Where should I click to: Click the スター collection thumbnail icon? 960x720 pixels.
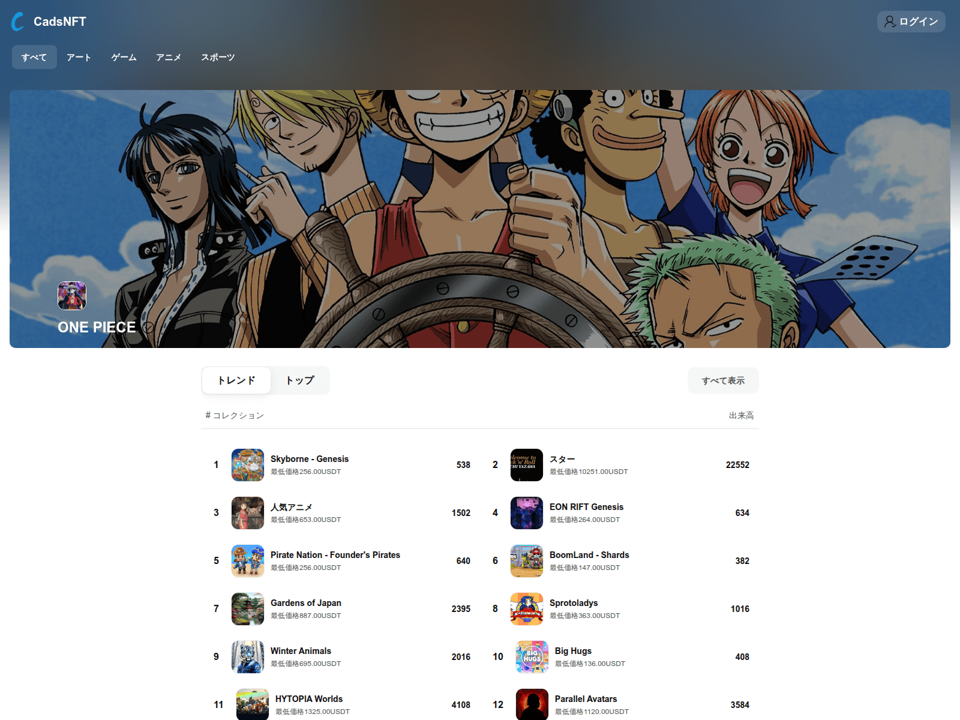[x=526, y=465]
